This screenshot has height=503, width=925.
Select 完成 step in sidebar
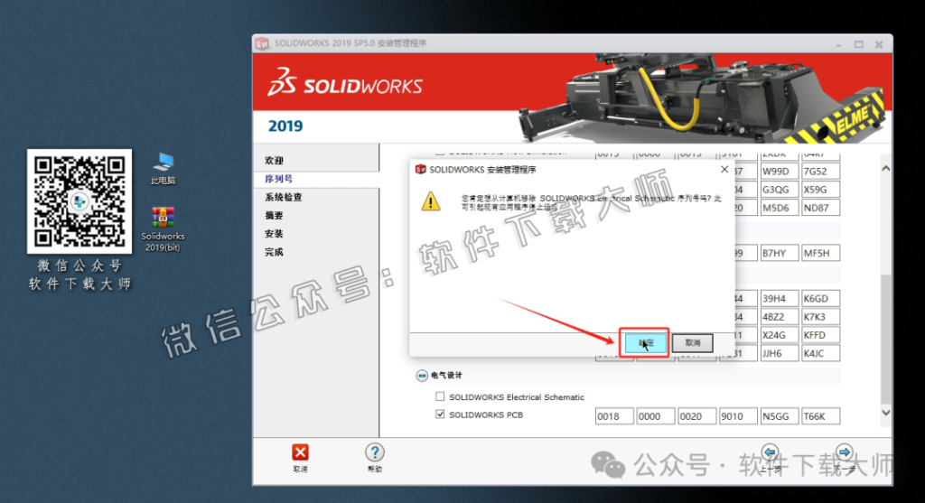(274, 252)
